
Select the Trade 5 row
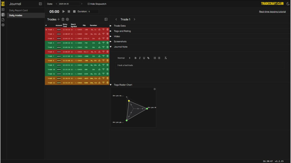77,47
